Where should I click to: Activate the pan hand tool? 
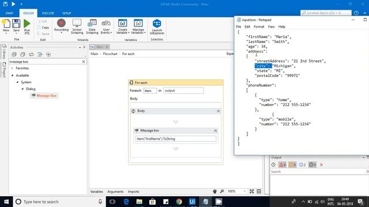tap(214, 191)
